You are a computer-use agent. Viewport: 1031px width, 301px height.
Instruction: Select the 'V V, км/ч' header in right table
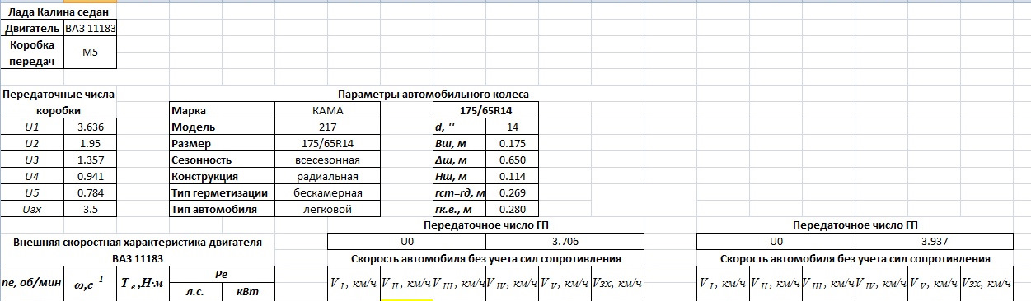click(x=934, y=283)
